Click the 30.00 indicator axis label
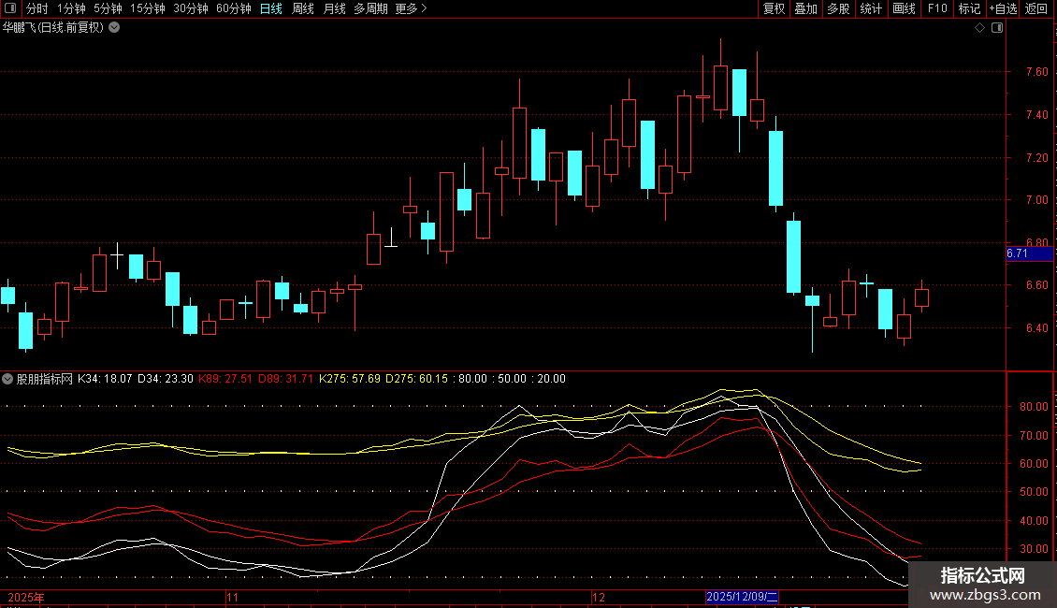Viewport: 1057px width, 608px height. point(1034,549)
